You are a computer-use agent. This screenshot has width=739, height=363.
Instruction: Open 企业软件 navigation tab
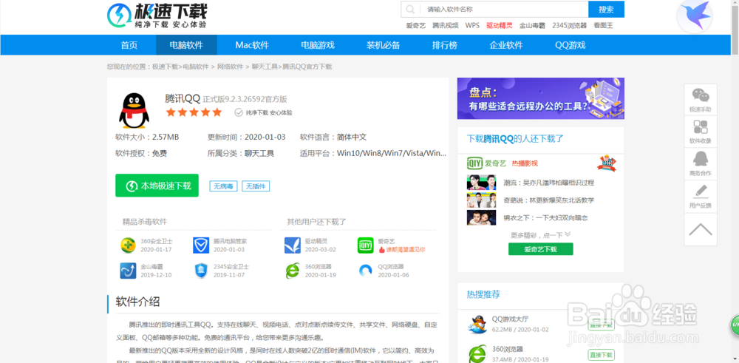point(506,45)
